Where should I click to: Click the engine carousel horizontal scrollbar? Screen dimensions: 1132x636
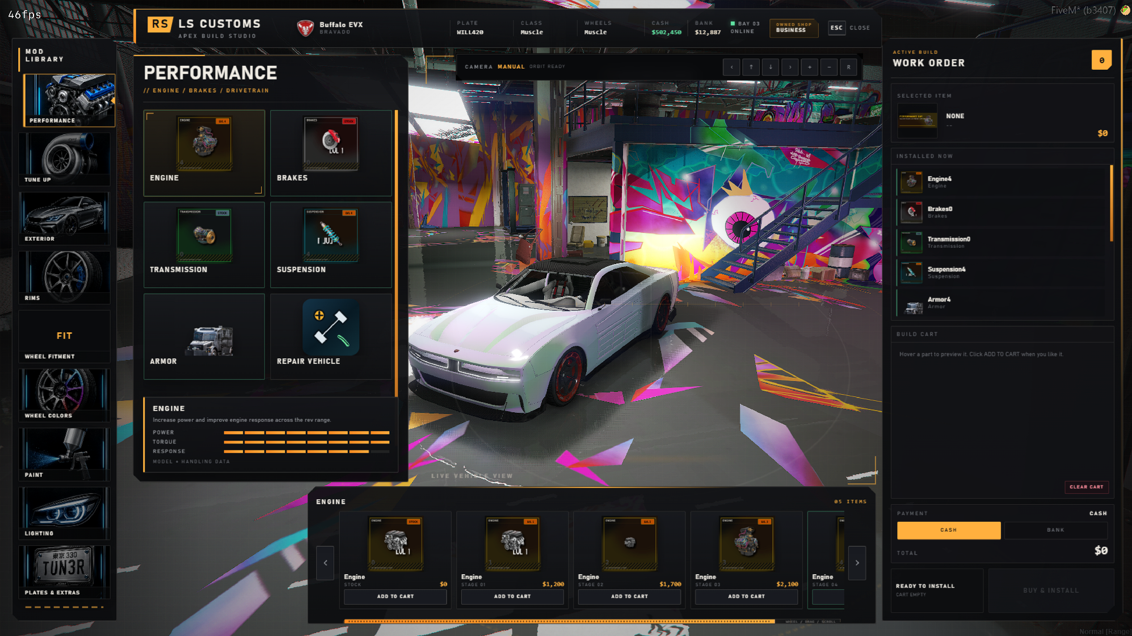coord(559,621)
